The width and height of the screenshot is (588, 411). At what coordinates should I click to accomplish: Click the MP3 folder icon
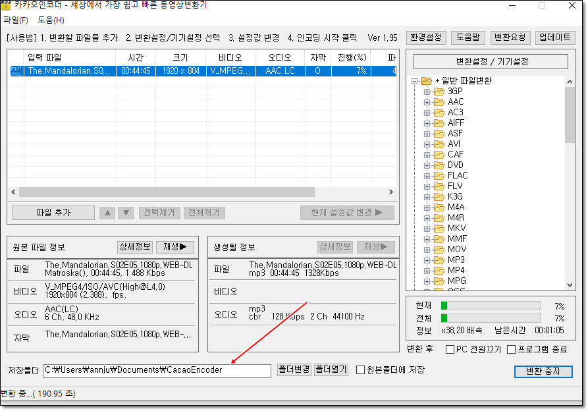[439, 260]
